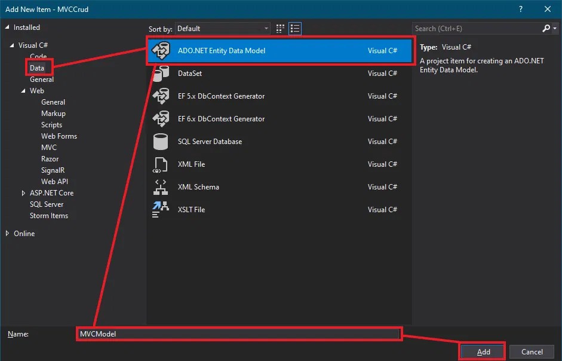Select the XML Schema template name

[x=198, y=187]
